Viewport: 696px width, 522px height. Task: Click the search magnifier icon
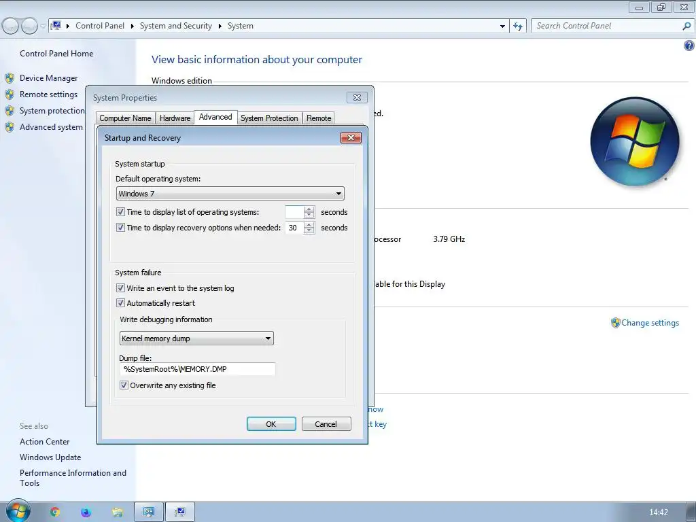(686, 26)
